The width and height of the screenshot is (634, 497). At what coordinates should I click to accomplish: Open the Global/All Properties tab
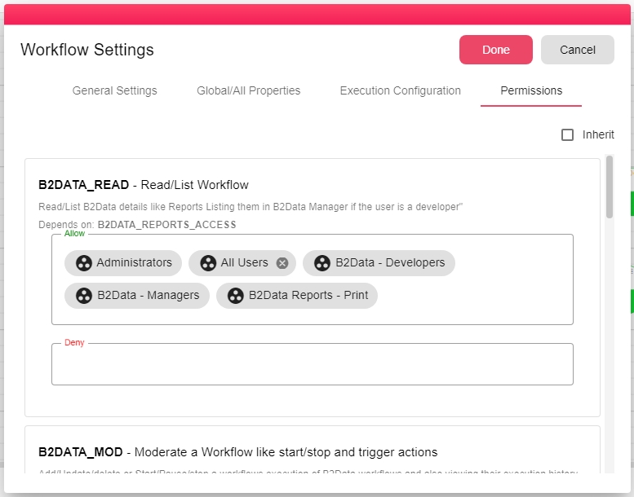(249, 91)
